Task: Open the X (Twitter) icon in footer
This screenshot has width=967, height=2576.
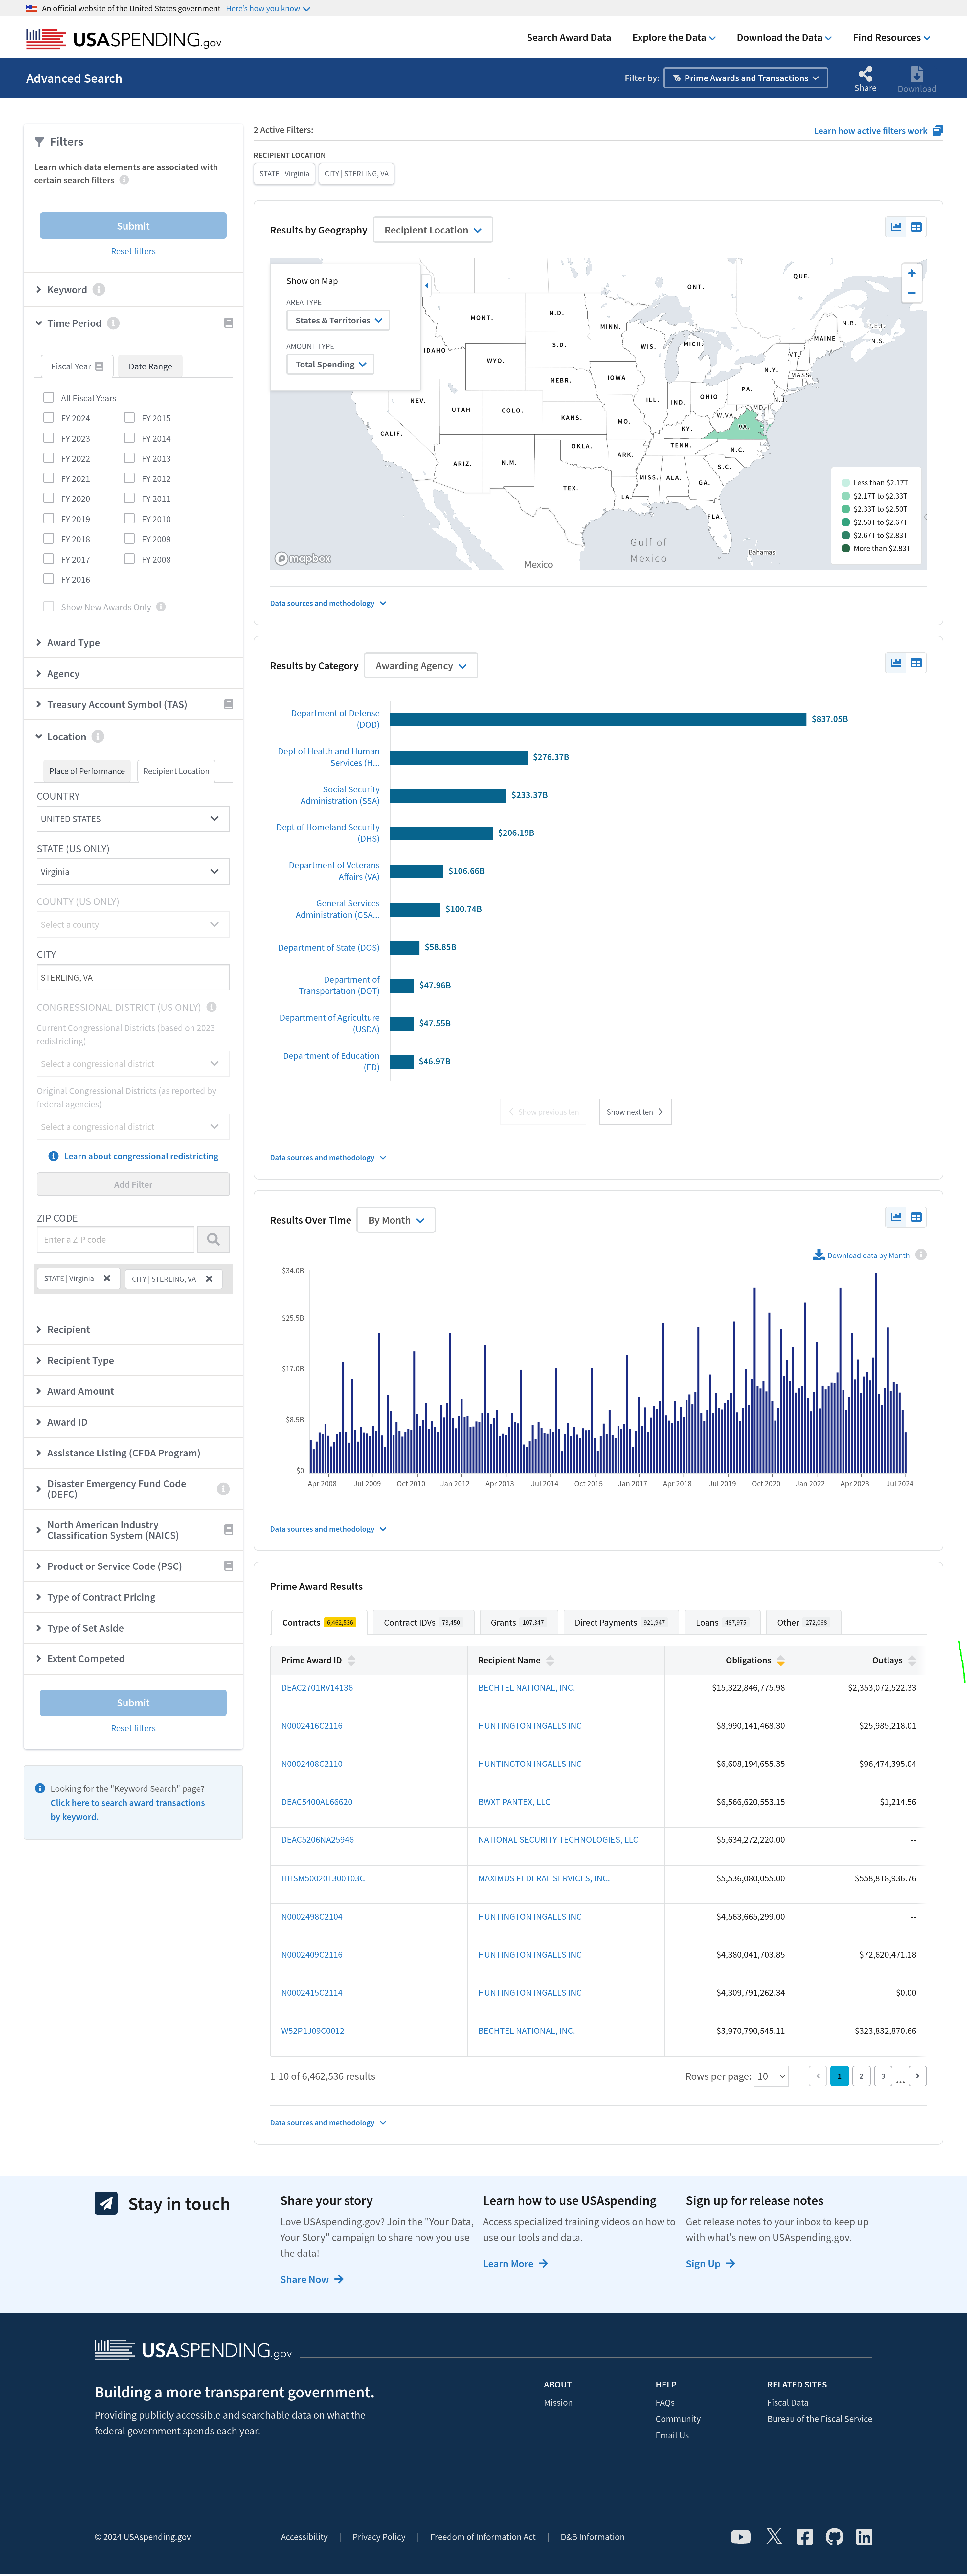Action: pos(774,2536)
